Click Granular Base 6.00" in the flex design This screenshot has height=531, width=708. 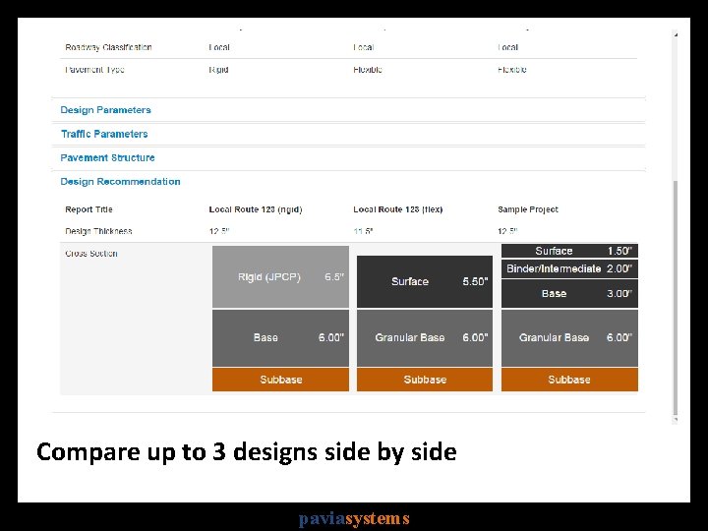pos(425,337)
